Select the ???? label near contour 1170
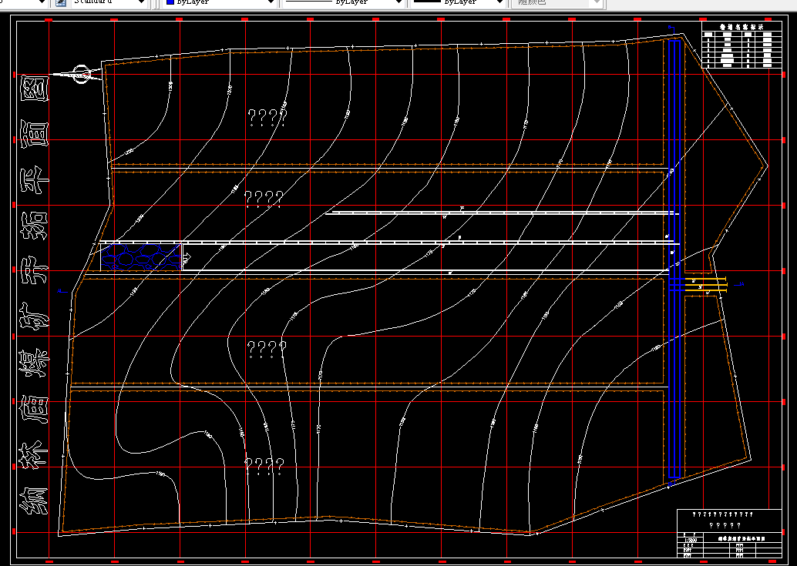The image size is (797, 566). point(267,350)
